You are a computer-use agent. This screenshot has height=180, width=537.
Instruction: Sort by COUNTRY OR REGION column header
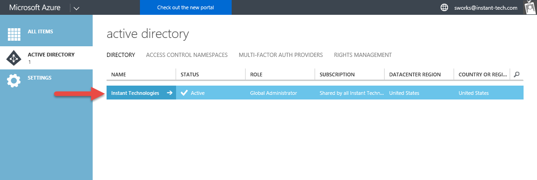[x=482, y=74]
